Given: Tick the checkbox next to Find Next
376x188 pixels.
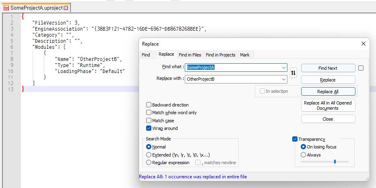Looking at the screenshot, I should click(x=361, y=68).
